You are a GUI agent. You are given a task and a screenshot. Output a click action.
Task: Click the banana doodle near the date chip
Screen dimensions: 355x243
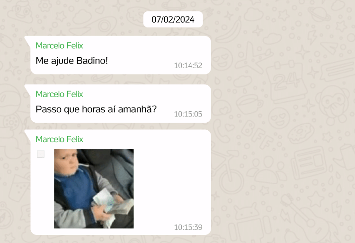[229, 29]
